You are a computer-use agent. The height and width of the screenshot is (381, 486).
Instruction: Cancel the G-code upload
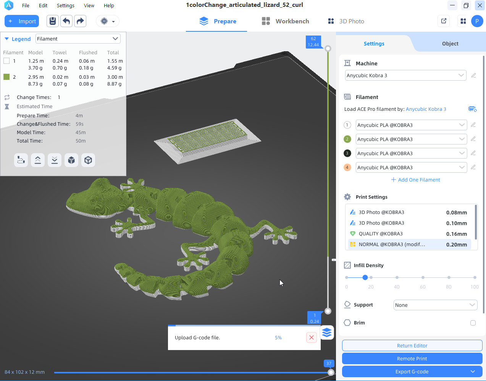(x=312, y=337)
